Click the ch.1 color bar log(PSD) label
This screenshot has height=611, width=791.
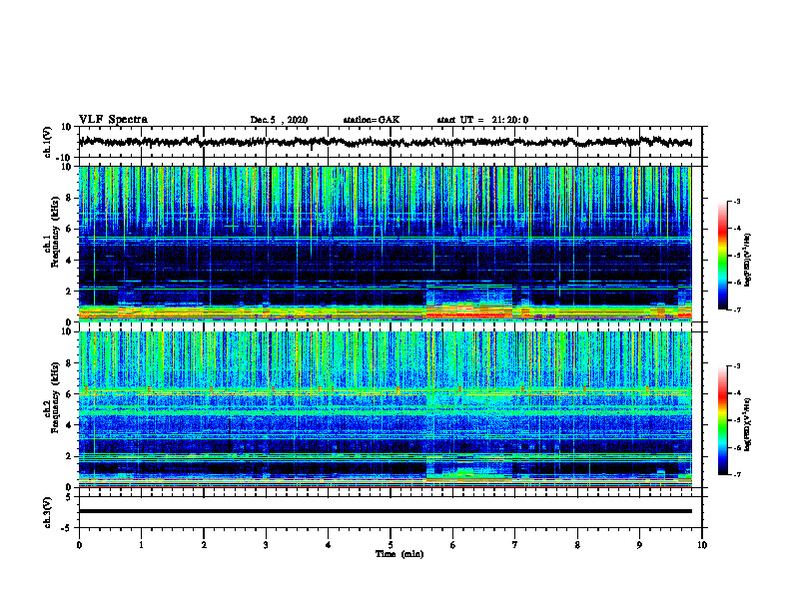coord(747,260)
